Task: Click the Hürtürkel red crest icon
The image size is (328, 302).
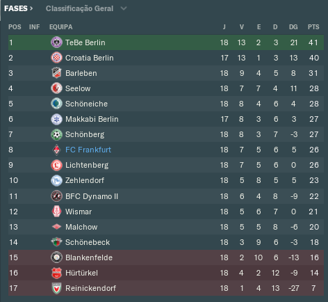Action: tap(56, 273)
